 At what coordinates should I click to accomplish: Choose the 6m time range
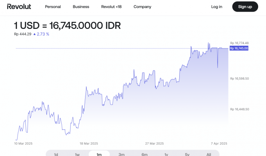pyautogui.click(x=144, y=154)
